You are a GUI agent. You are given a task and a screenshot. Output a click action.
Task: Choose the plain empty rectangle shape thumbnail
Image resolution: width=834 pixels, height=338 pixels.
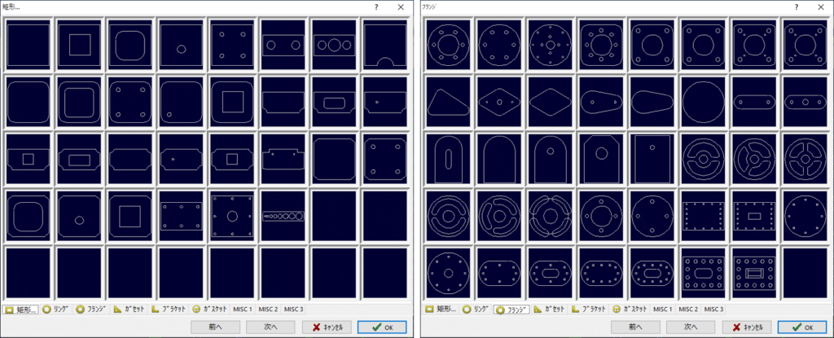tap(29, 45)
